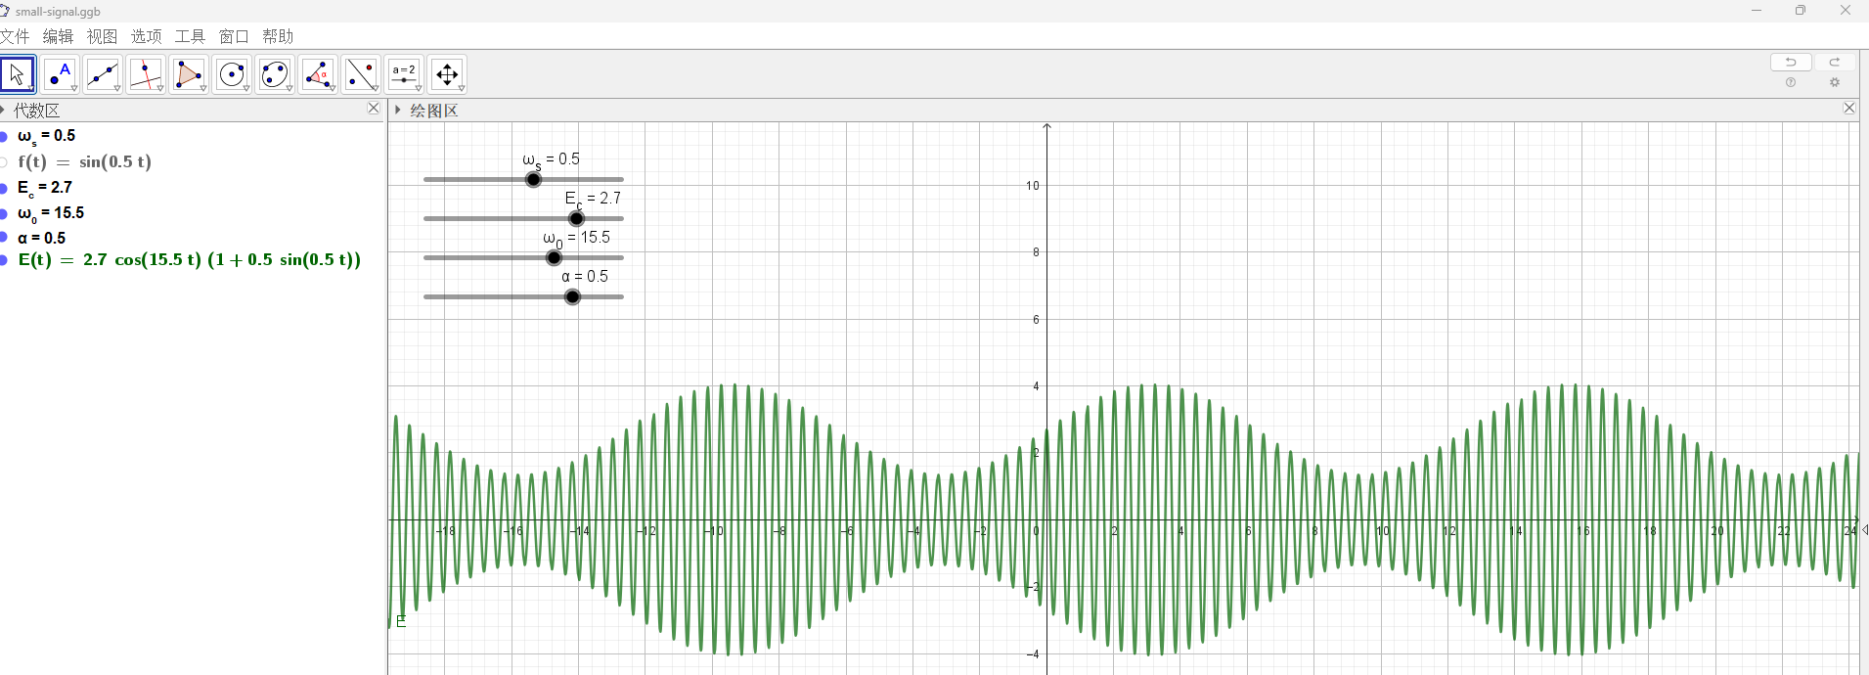Expand side panel arrow at graphics right edge
The width and height of the screenshot is (1869, 675).
click(x=1864, y=530)
